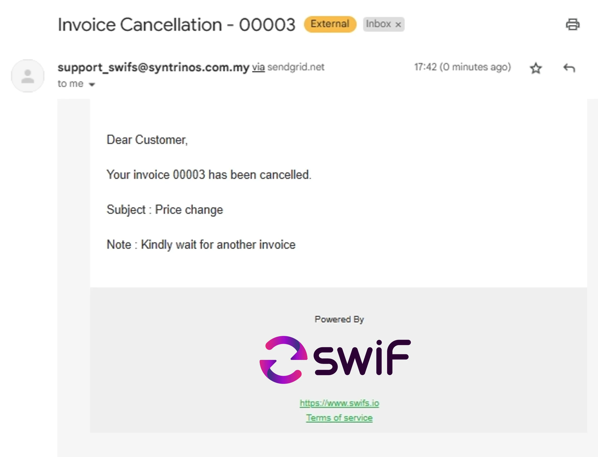Star the Invoice Cancellation message
598x457 pixels.
(535, 68)
